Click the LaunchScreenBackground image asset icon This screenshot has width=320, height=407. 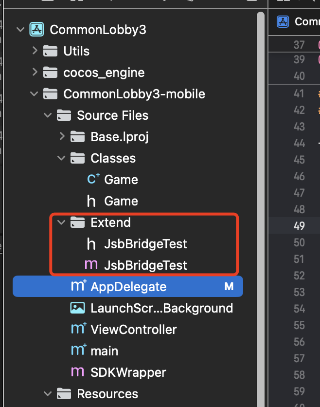(78, 308)
